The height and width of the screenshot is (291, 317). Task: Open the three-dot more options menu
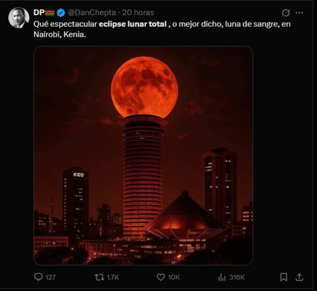pos(299,13)
